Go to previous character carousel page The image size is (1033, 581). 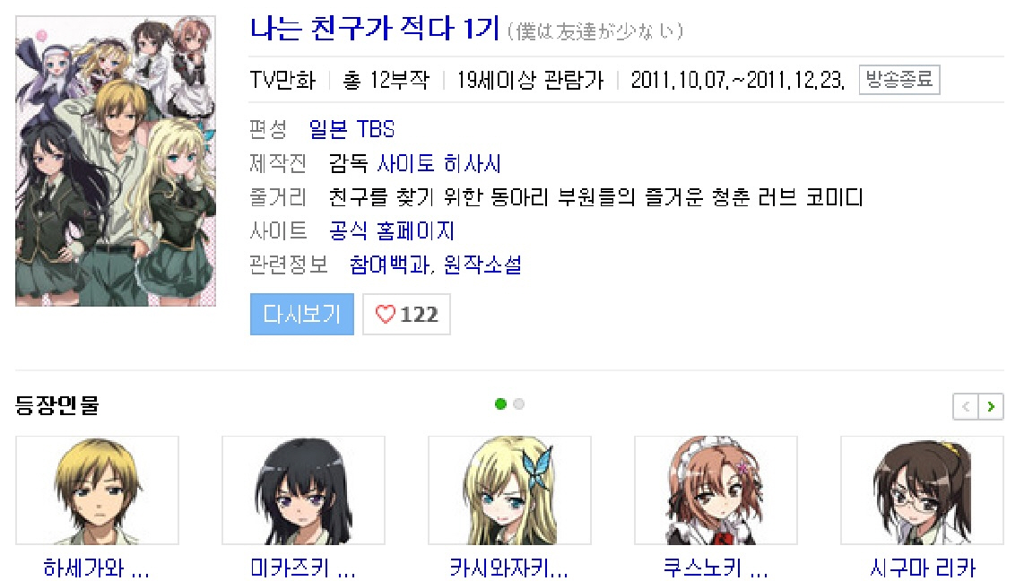click(x=966, y=406)
